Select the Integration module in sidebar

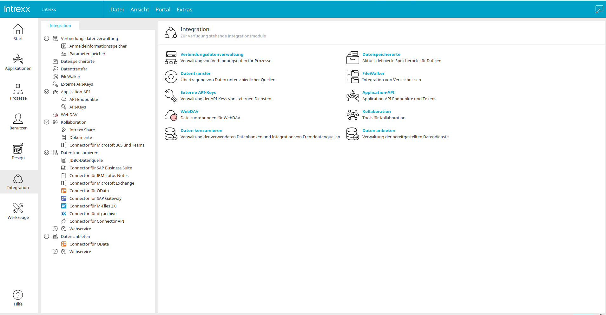tap(18, 182)
